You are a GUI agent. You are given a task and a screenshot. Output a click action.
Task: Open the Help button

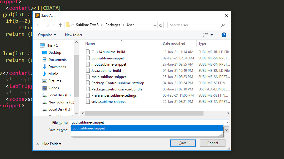point(224,35)
